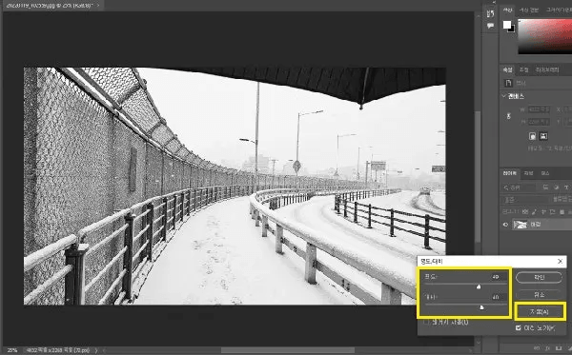Set canvas to portrait orientation icon

click(x=533, y=136)
